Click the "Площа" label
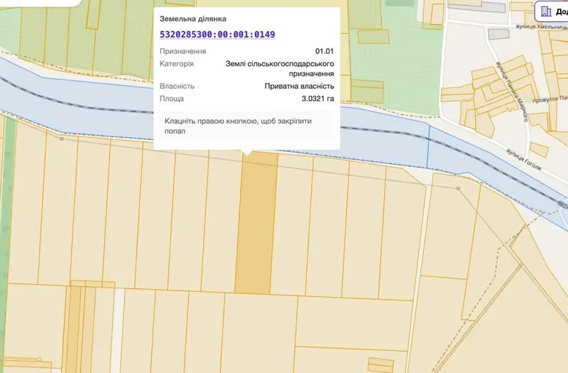The width and height of the screenshot is (568, 373). click(x=172, y=99)
